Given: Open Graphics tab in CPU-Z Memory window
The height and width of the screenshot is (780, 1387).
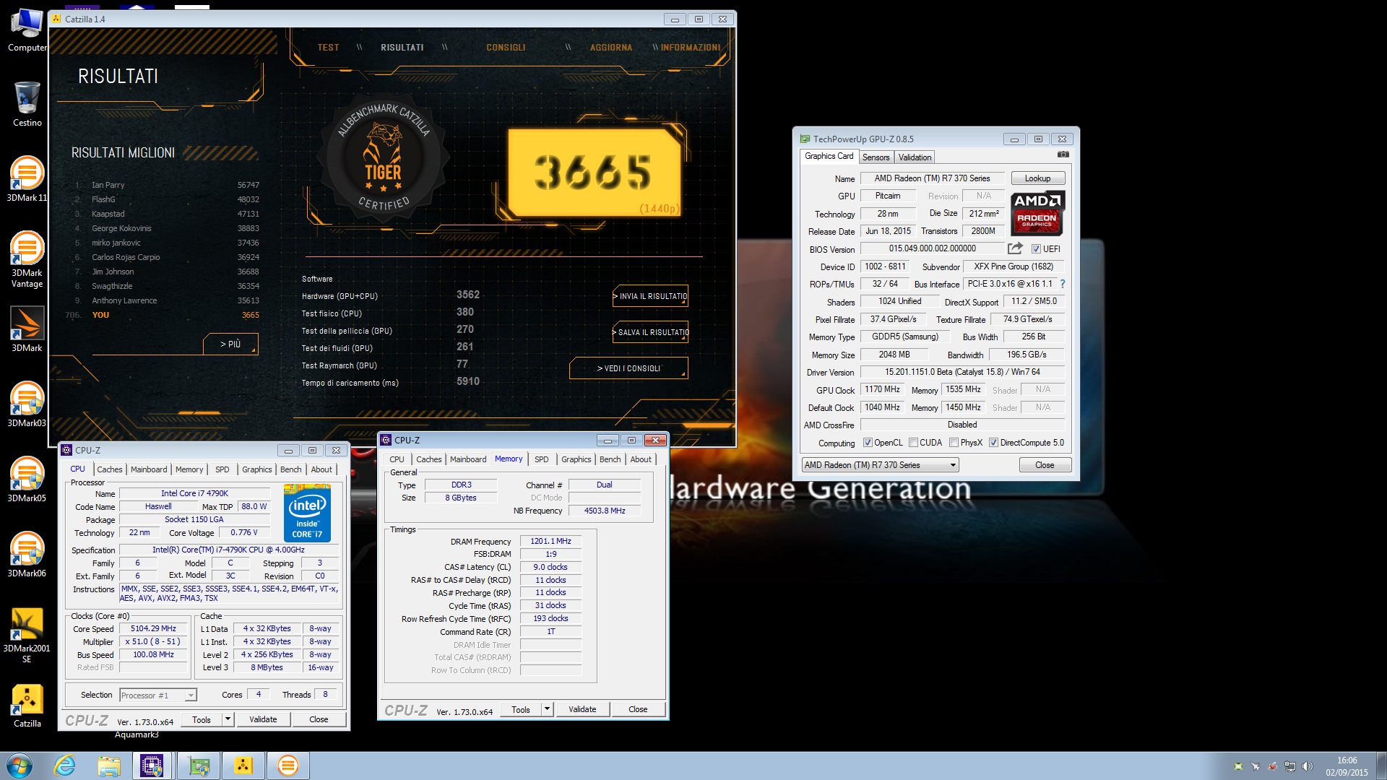Looking at the screenshot, I should tap(576, 459).
